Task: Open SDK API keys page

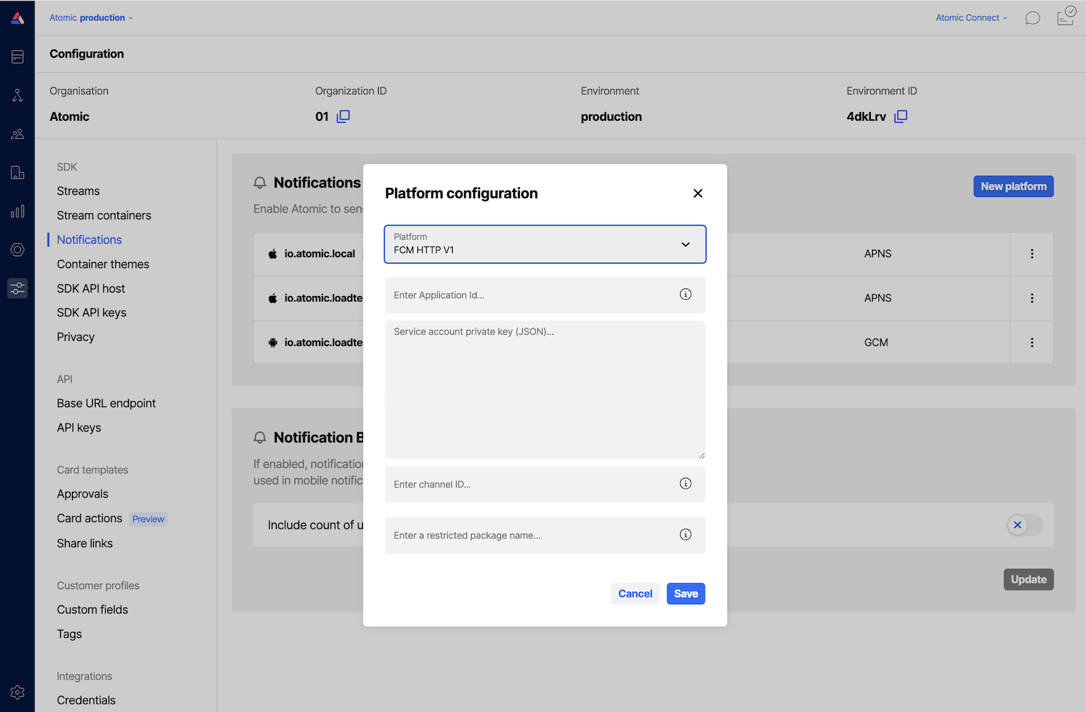Action: click(x=92, y=313)
